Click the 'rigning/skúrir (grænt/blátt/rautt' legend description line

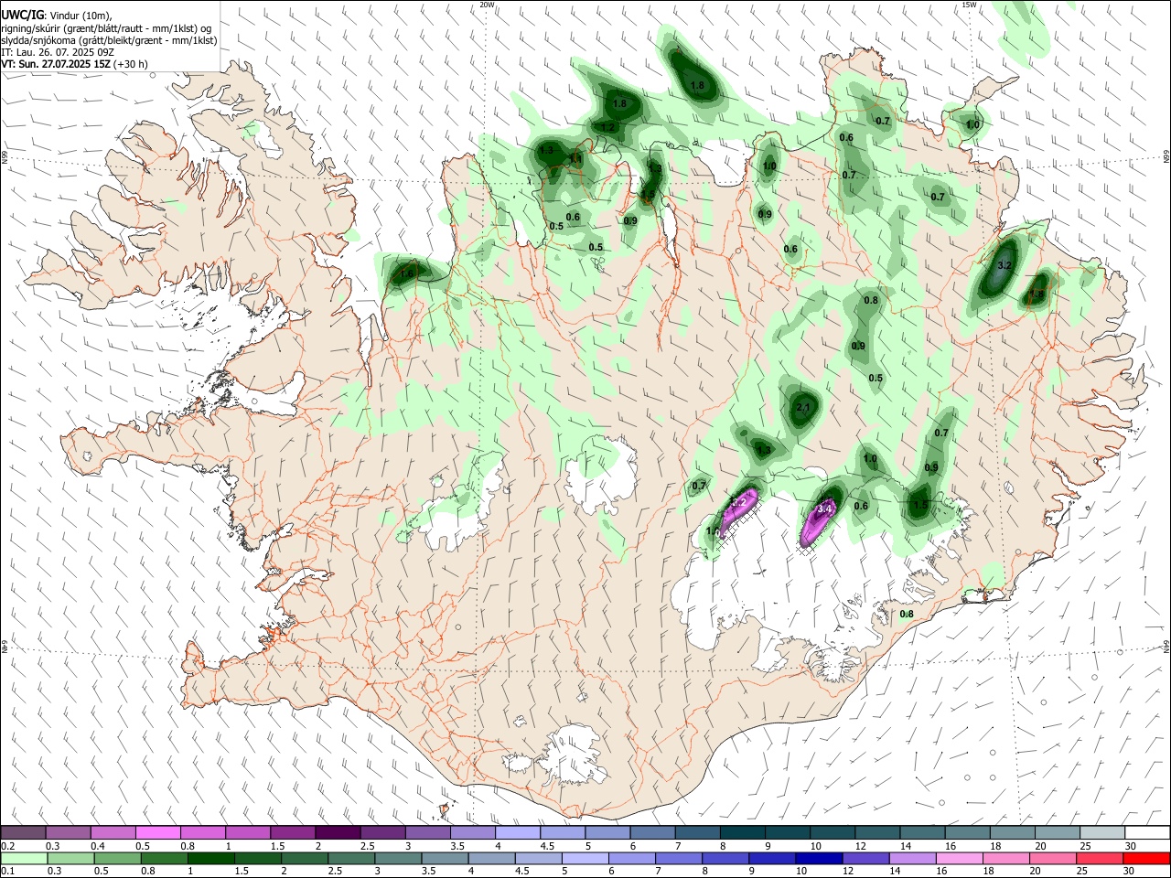(105, 27)
